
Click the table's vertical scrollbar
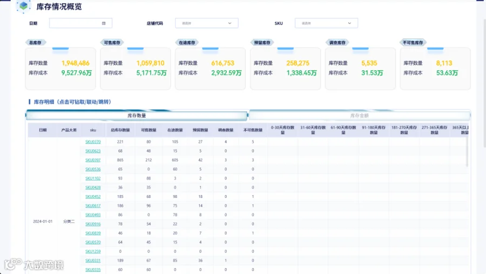[467, 152]
